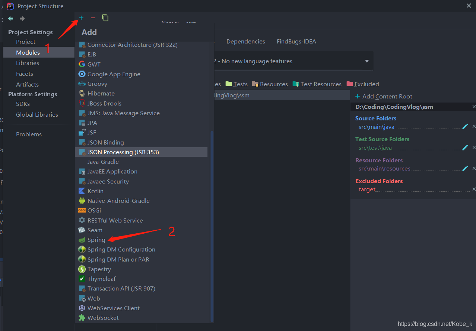Screen dimensions: 476x331
Task: Open Libraries settings
Action: (x=28, y=63)
